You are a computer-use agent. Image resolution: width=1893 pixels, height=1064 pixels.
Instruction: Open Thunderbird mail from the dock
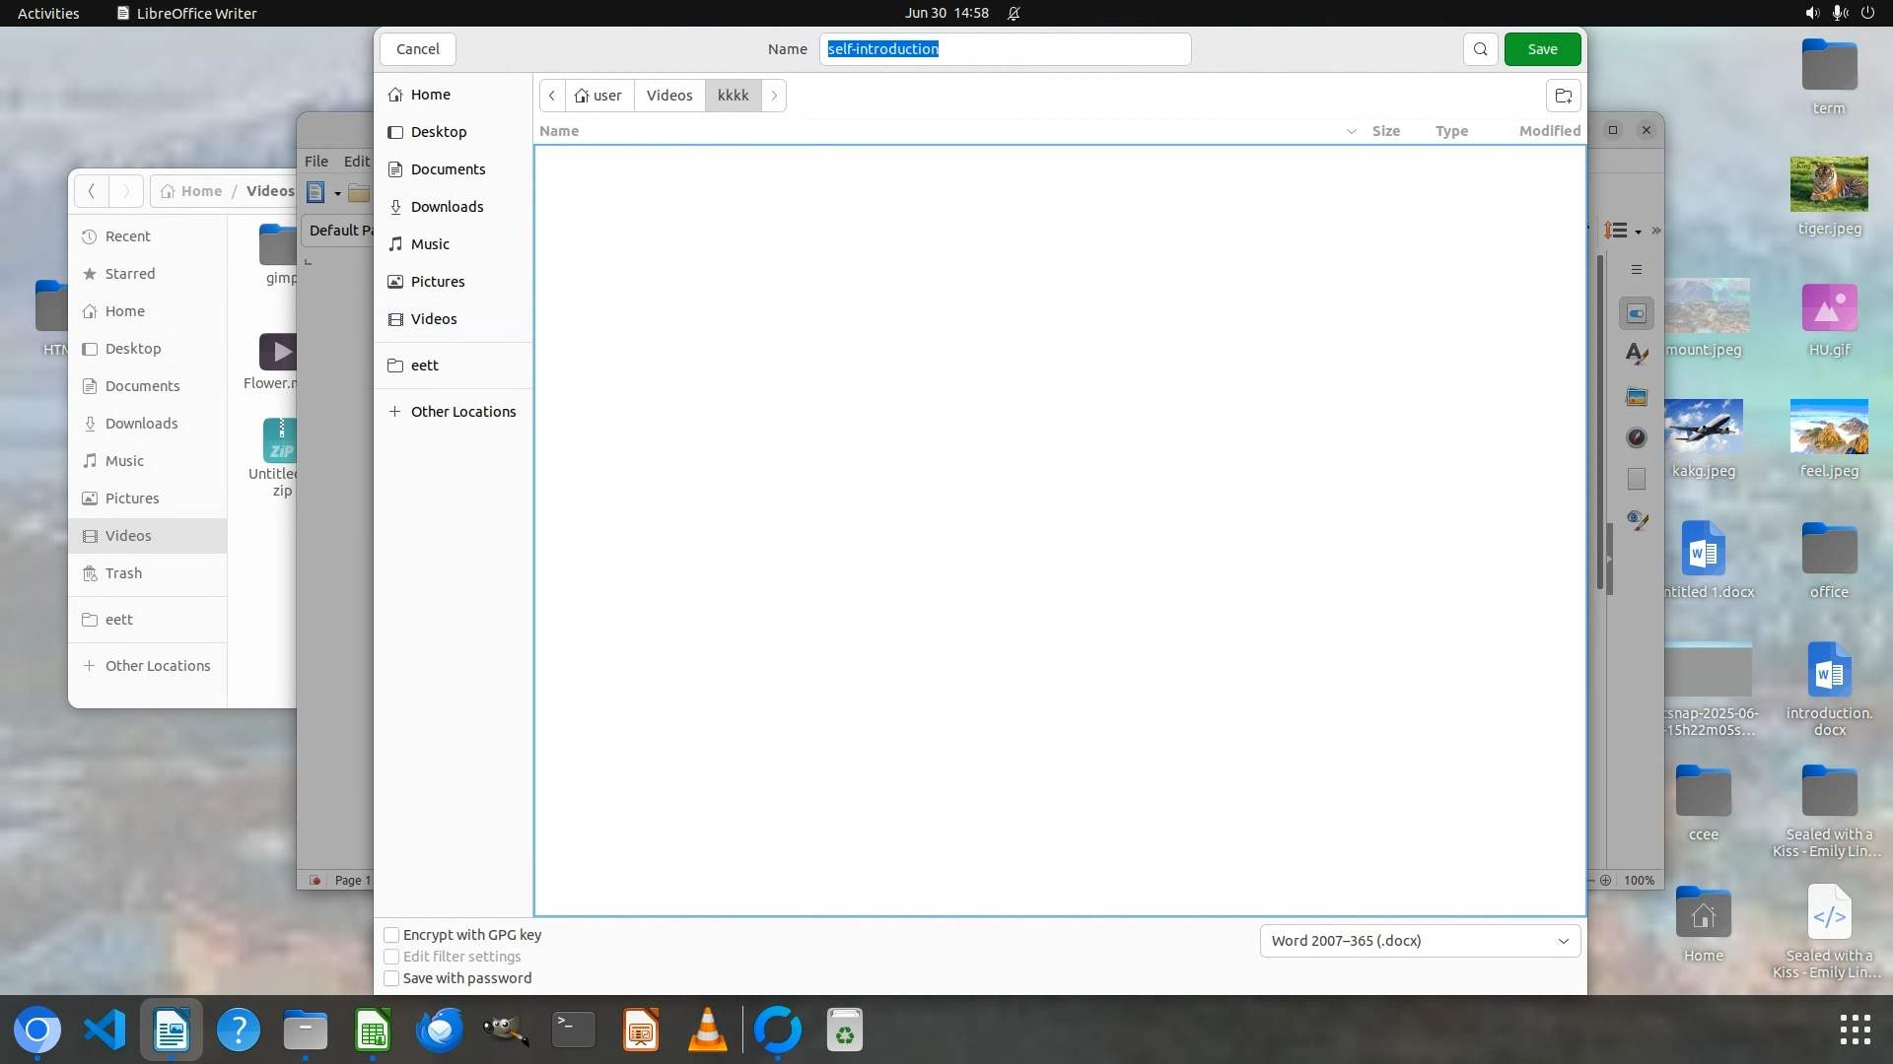(439, 1031)
